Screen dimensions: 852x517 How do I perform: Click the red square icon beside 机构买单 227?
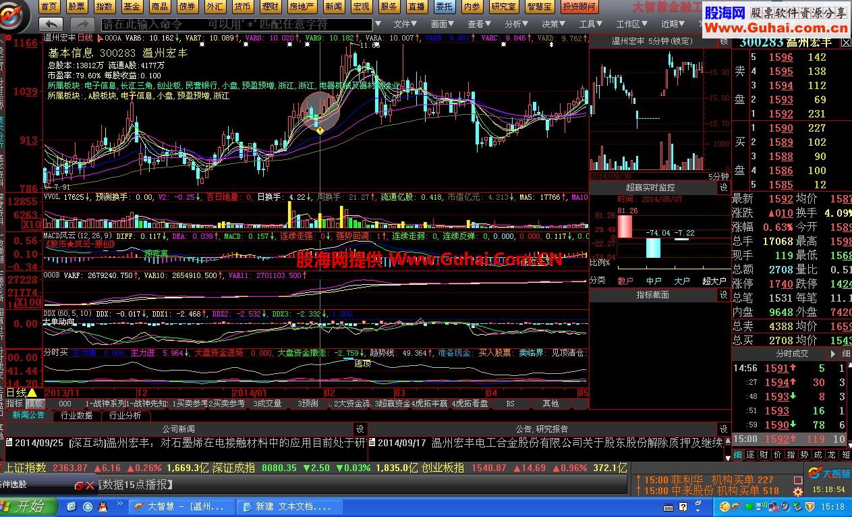tap(797, 479)
